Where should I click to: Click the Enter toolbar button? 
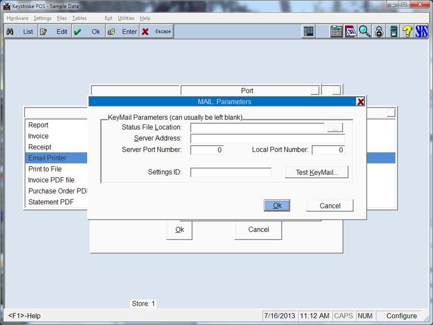(122, 32)
